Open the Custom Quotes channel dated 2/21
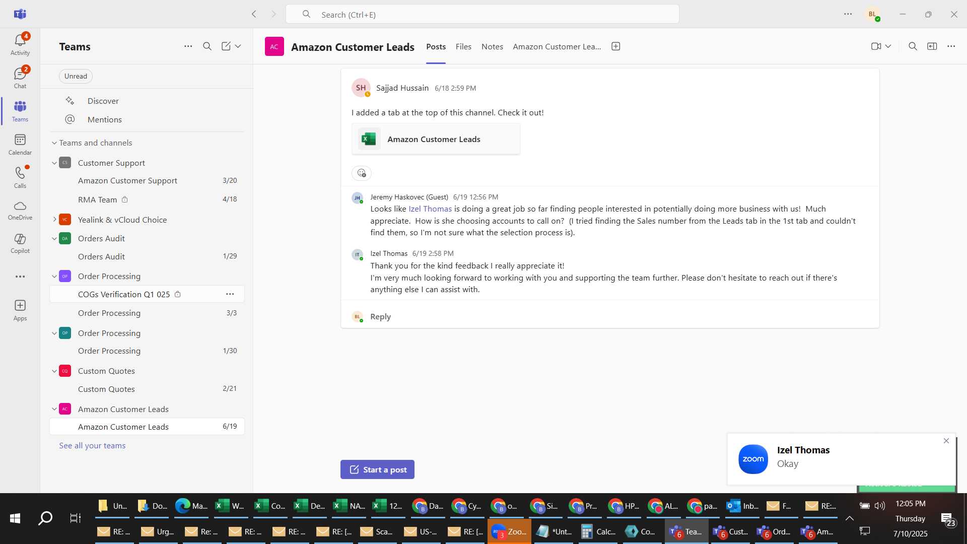967x544 pixels. tap(147, 389)
